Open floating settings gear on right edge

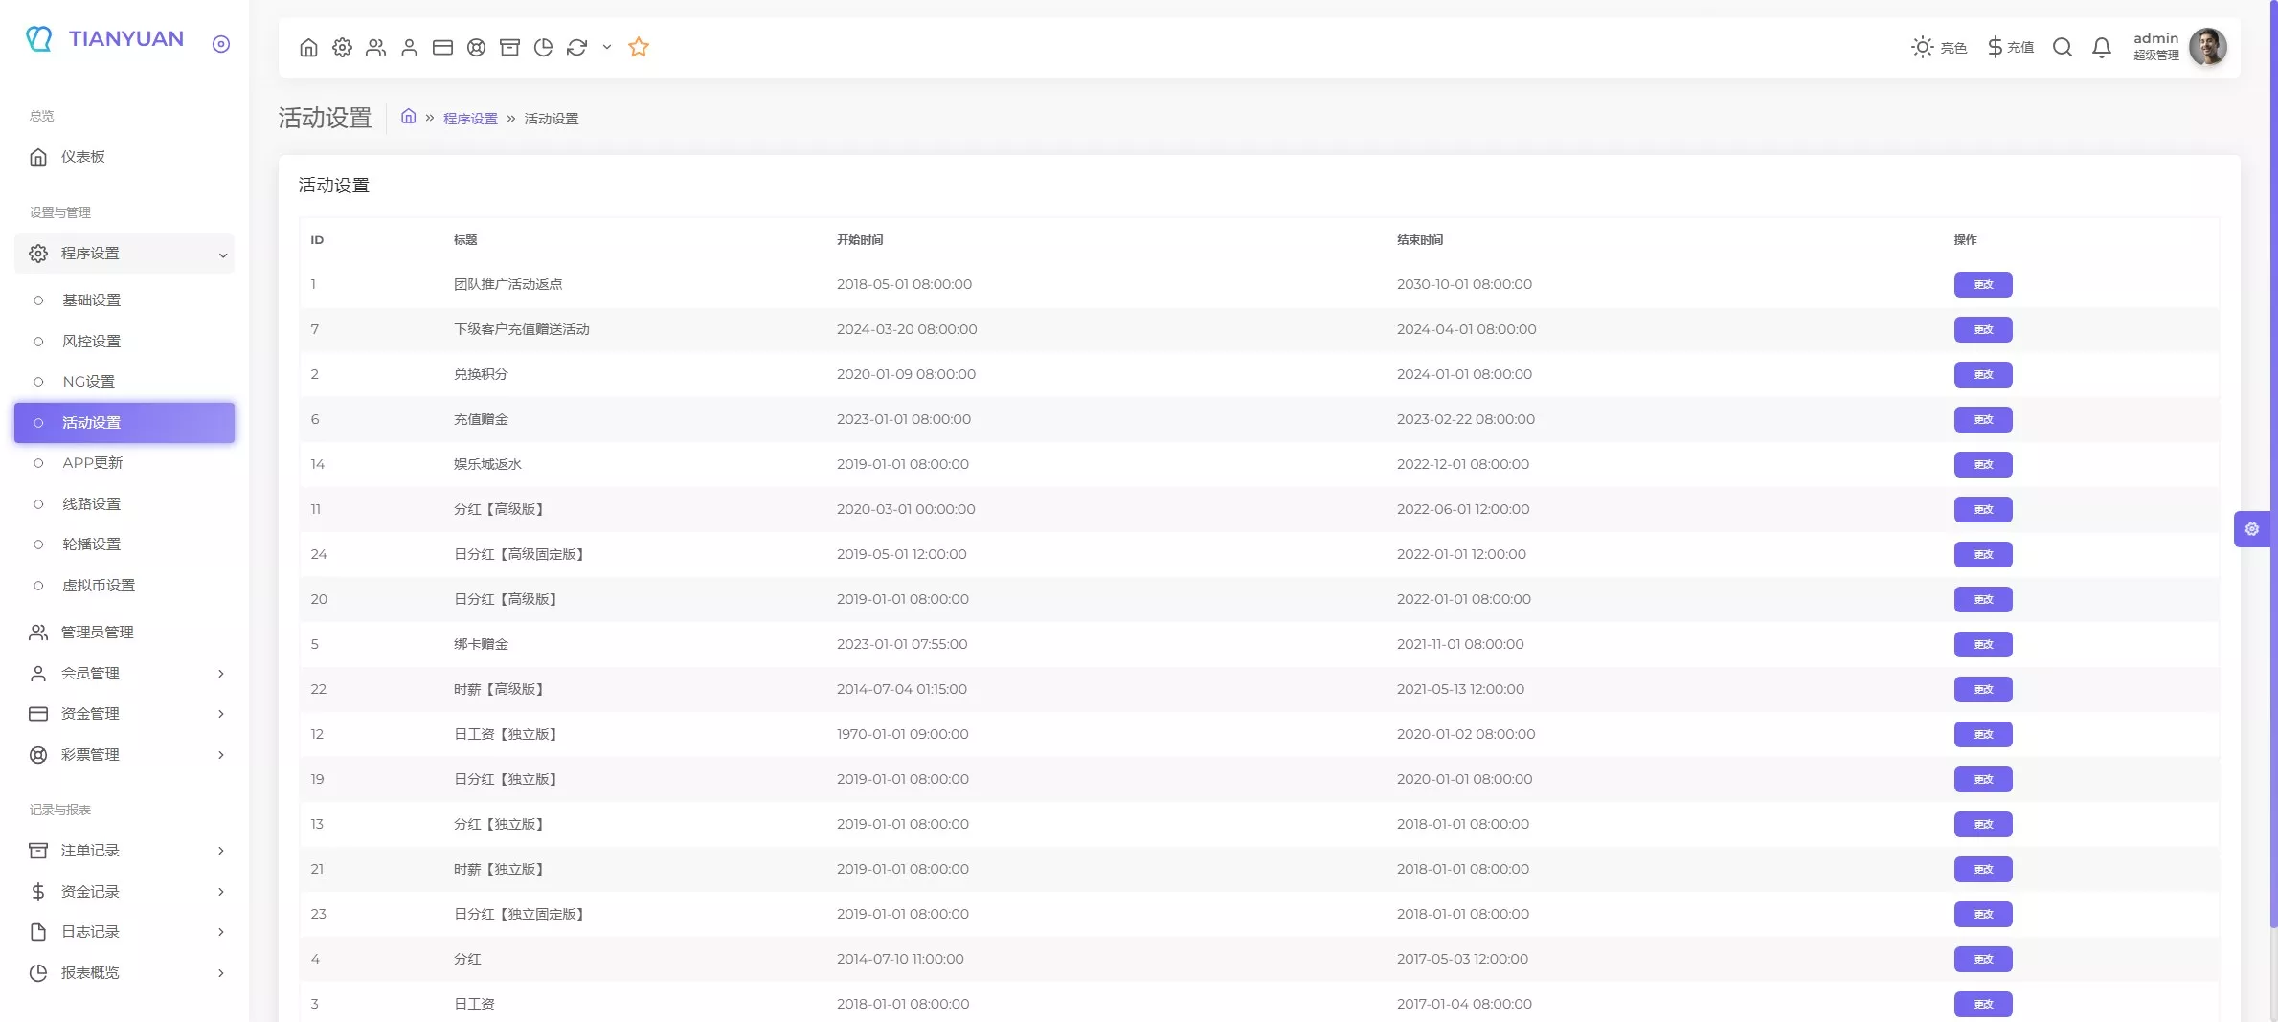point(2252,529)
